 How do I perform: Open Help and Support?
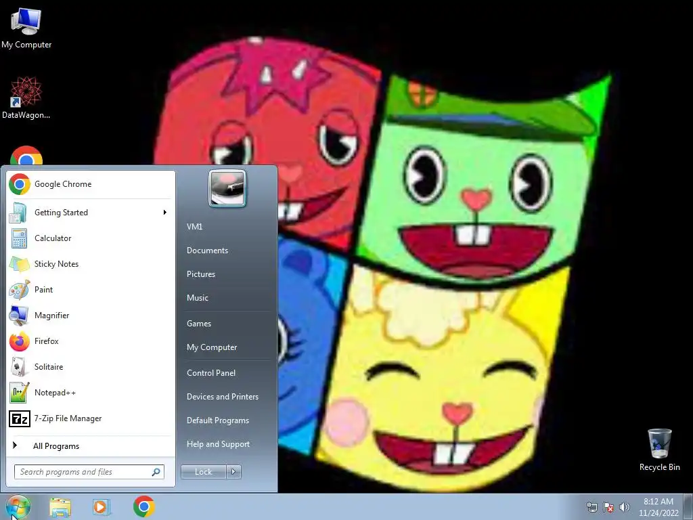[227, 444]
